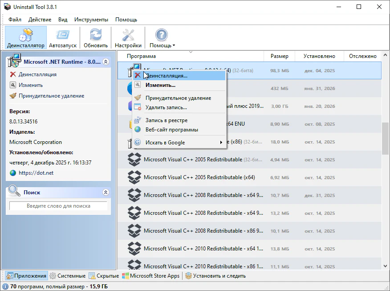Viewport: 390px width, 291px height.
Task: Open Настройки from the toolbar
Action: click(128, 35)
